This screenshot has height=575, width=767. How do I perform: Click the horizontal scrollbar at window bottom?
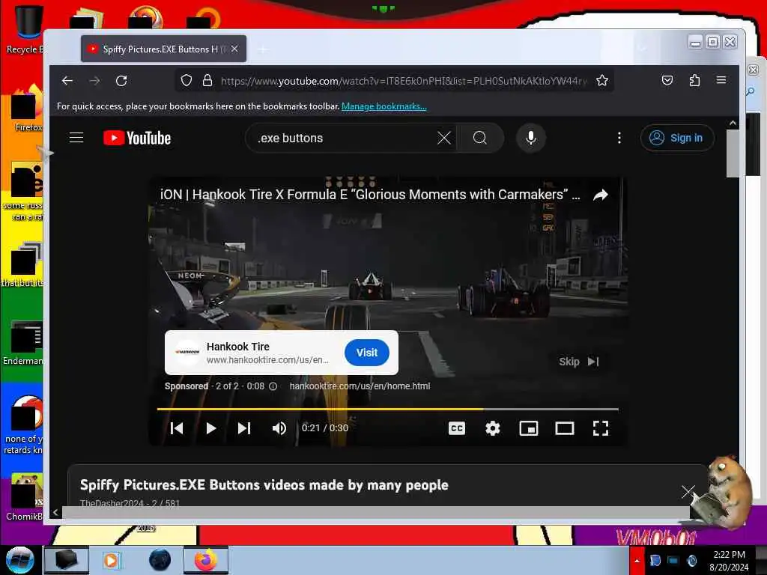376,512
